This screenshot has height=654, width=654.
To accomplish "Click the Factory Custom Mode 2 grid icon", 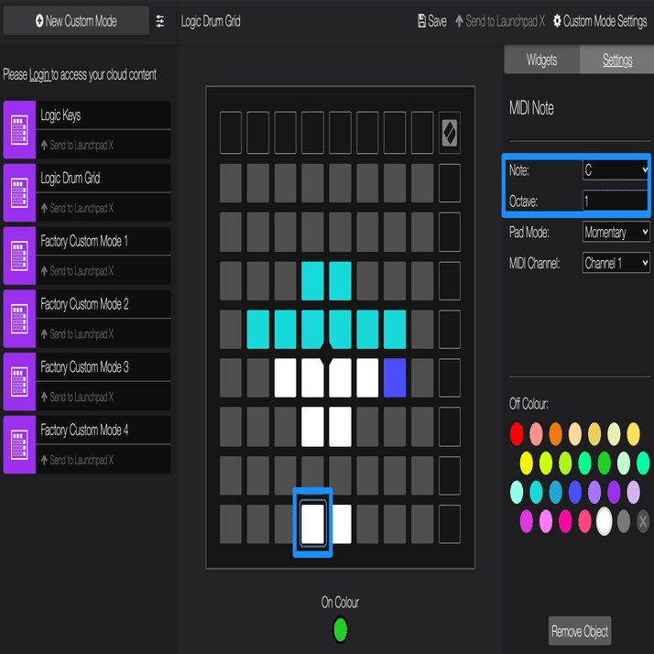I will 19,319.
